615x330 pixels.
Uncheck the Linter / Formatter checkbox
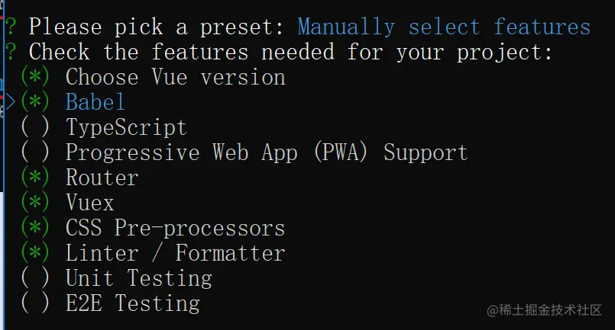coord(35,253)
